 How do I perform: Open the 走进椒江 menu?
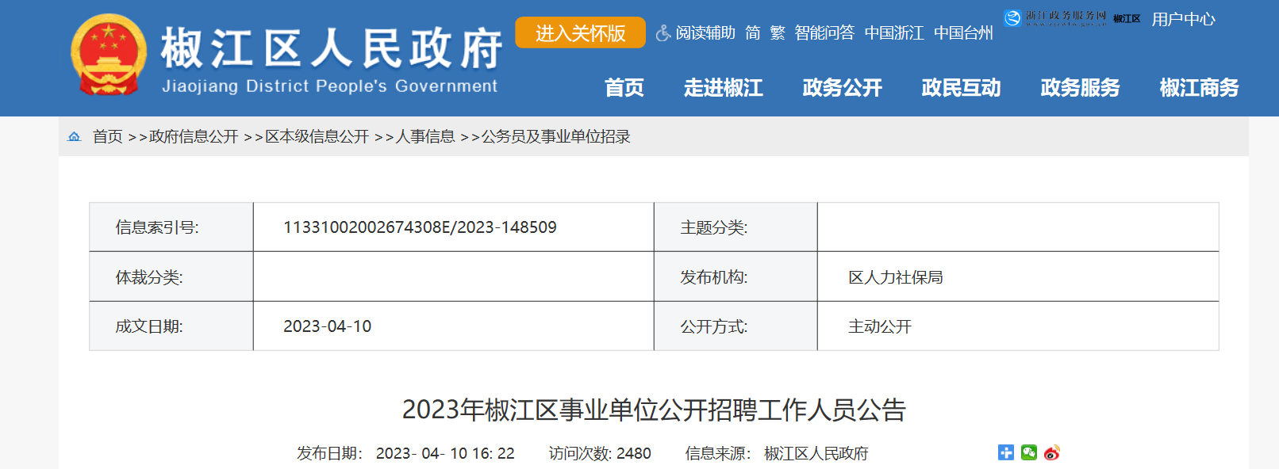[724, 87]
